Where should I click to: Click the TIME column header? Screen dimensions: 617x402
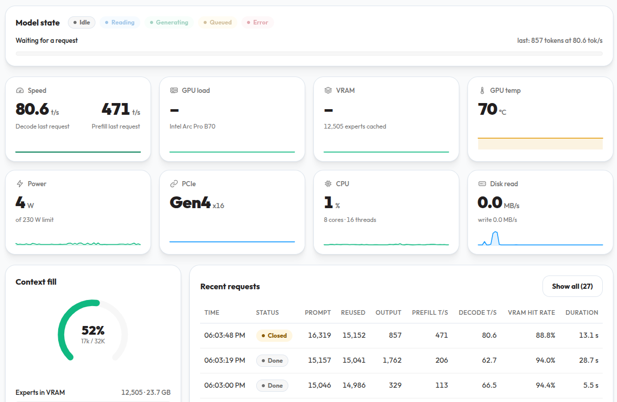point(212,313)
